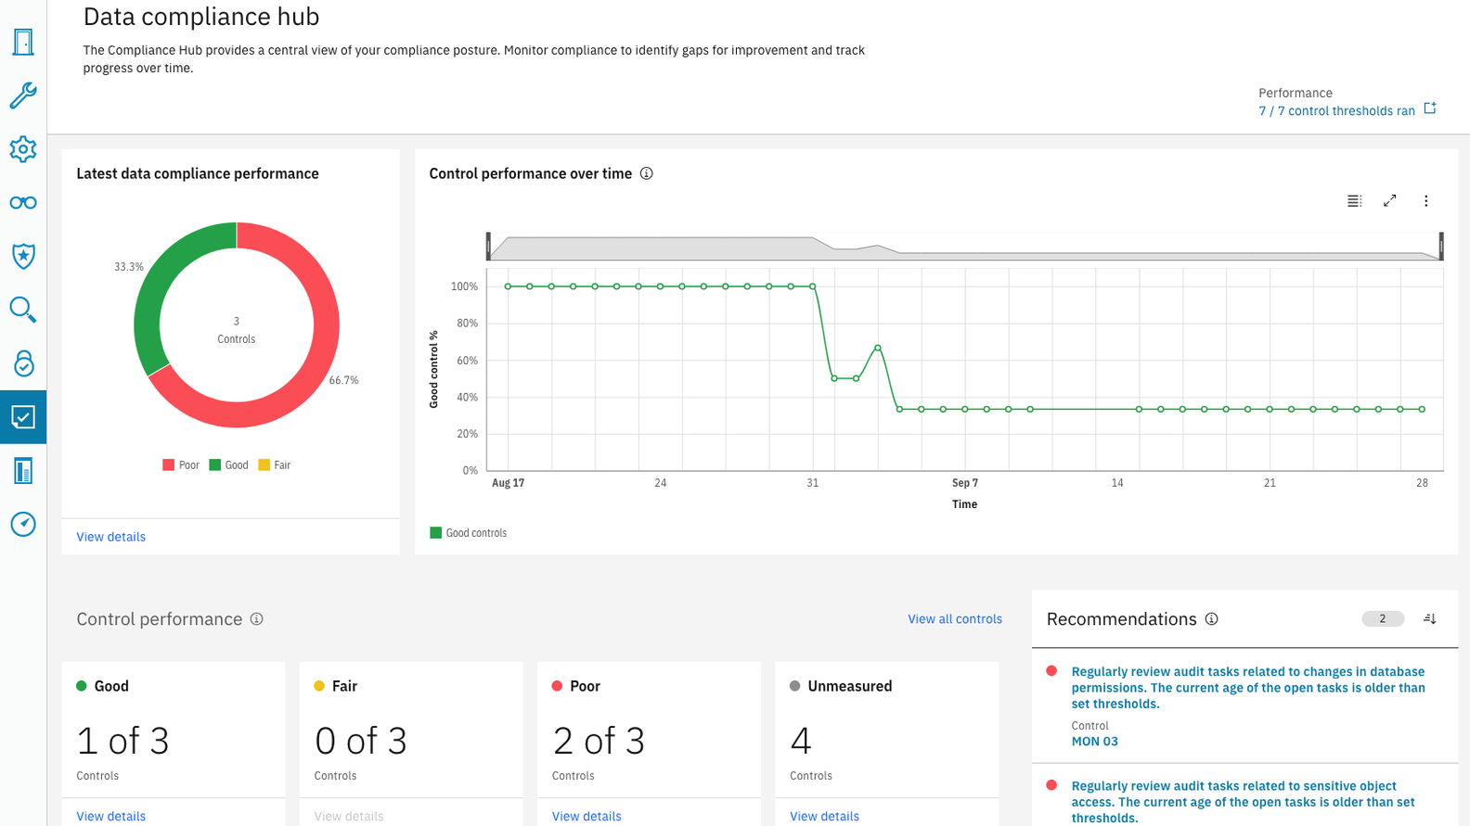
Task: Click '33.3%' donut label
Action: [x=129, y=267]
